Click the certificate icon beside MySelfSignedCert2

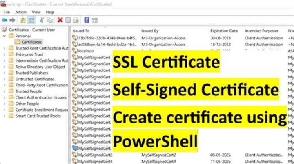tap(75, 155)
